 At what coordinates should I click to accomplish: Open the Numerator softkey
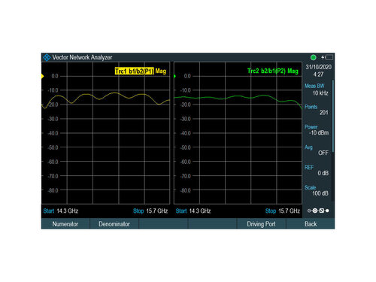pos(65,223)
